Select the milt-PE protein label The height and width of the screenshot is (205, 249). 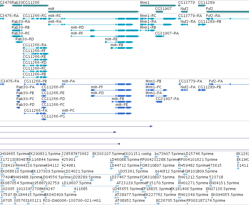(122, 105)
